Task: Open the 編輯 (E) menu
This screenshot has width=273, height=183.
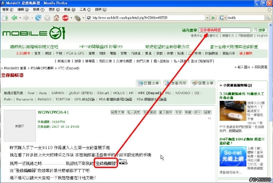Action: point(23,9)
